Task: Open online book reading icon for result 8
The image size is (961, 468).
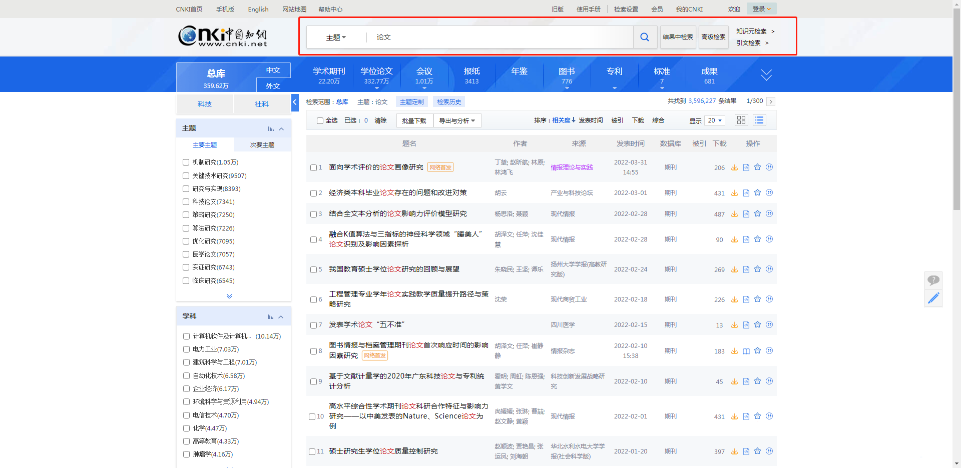Action: (746, 350)
